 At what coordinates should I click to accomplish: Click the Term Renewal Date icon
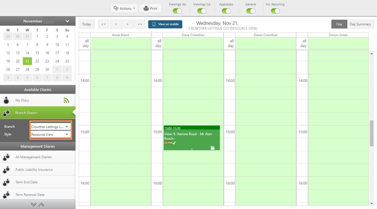click(6, 195)
